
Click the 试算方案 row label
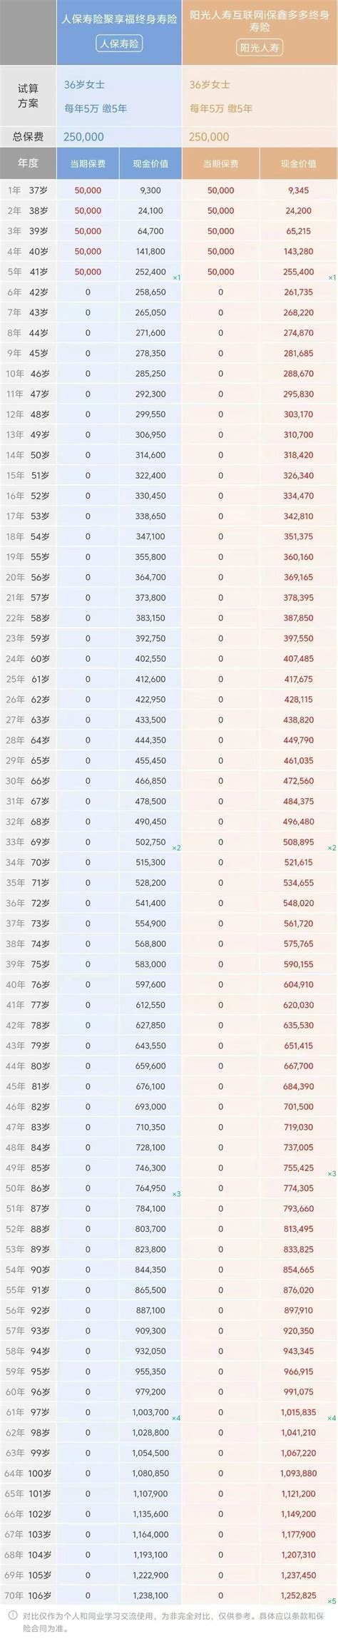point(28,96)
